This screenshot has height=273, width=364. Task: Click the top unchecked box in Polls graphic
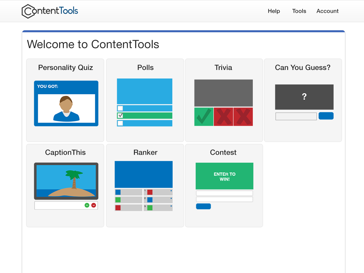coord(120,108)
